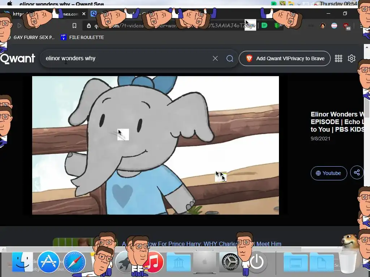The image size is (370, 277).
Task: Open the Brave Shields icon
Action: pos(277,26)
